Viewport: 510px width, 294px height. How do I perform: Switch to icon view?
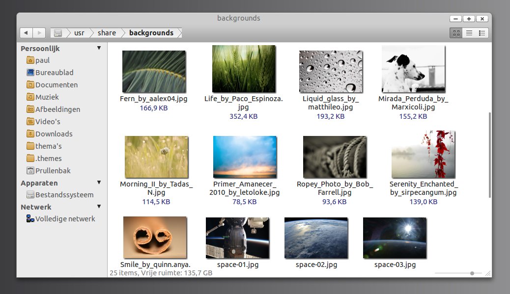click(x=456, y=33)
